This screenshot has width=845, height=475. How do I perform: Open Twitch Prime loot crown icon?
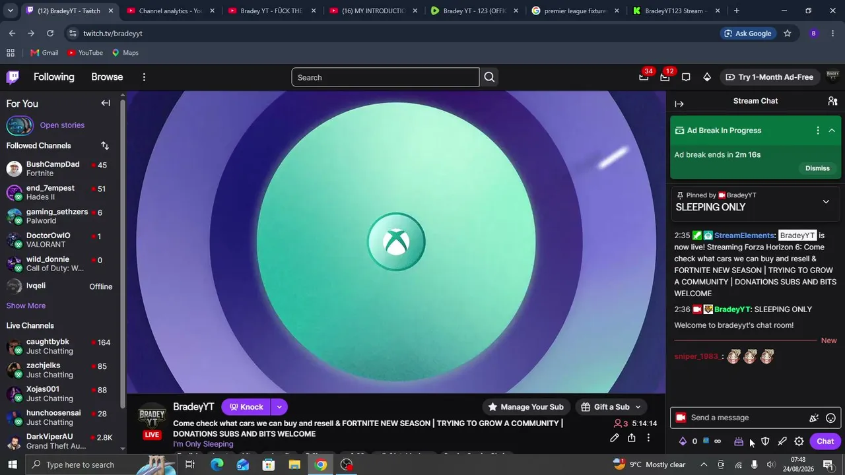tap(644, 77)
